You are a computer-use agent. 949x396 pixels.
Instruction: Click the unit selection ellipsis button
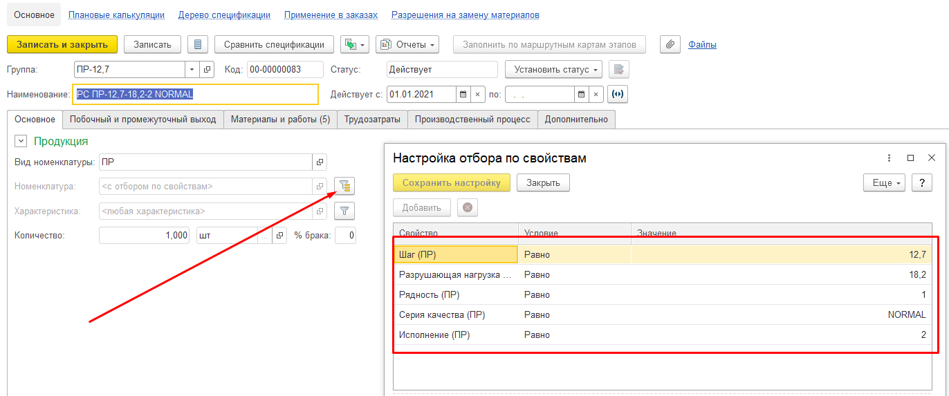pyautogui.click(x=266, y=236)
